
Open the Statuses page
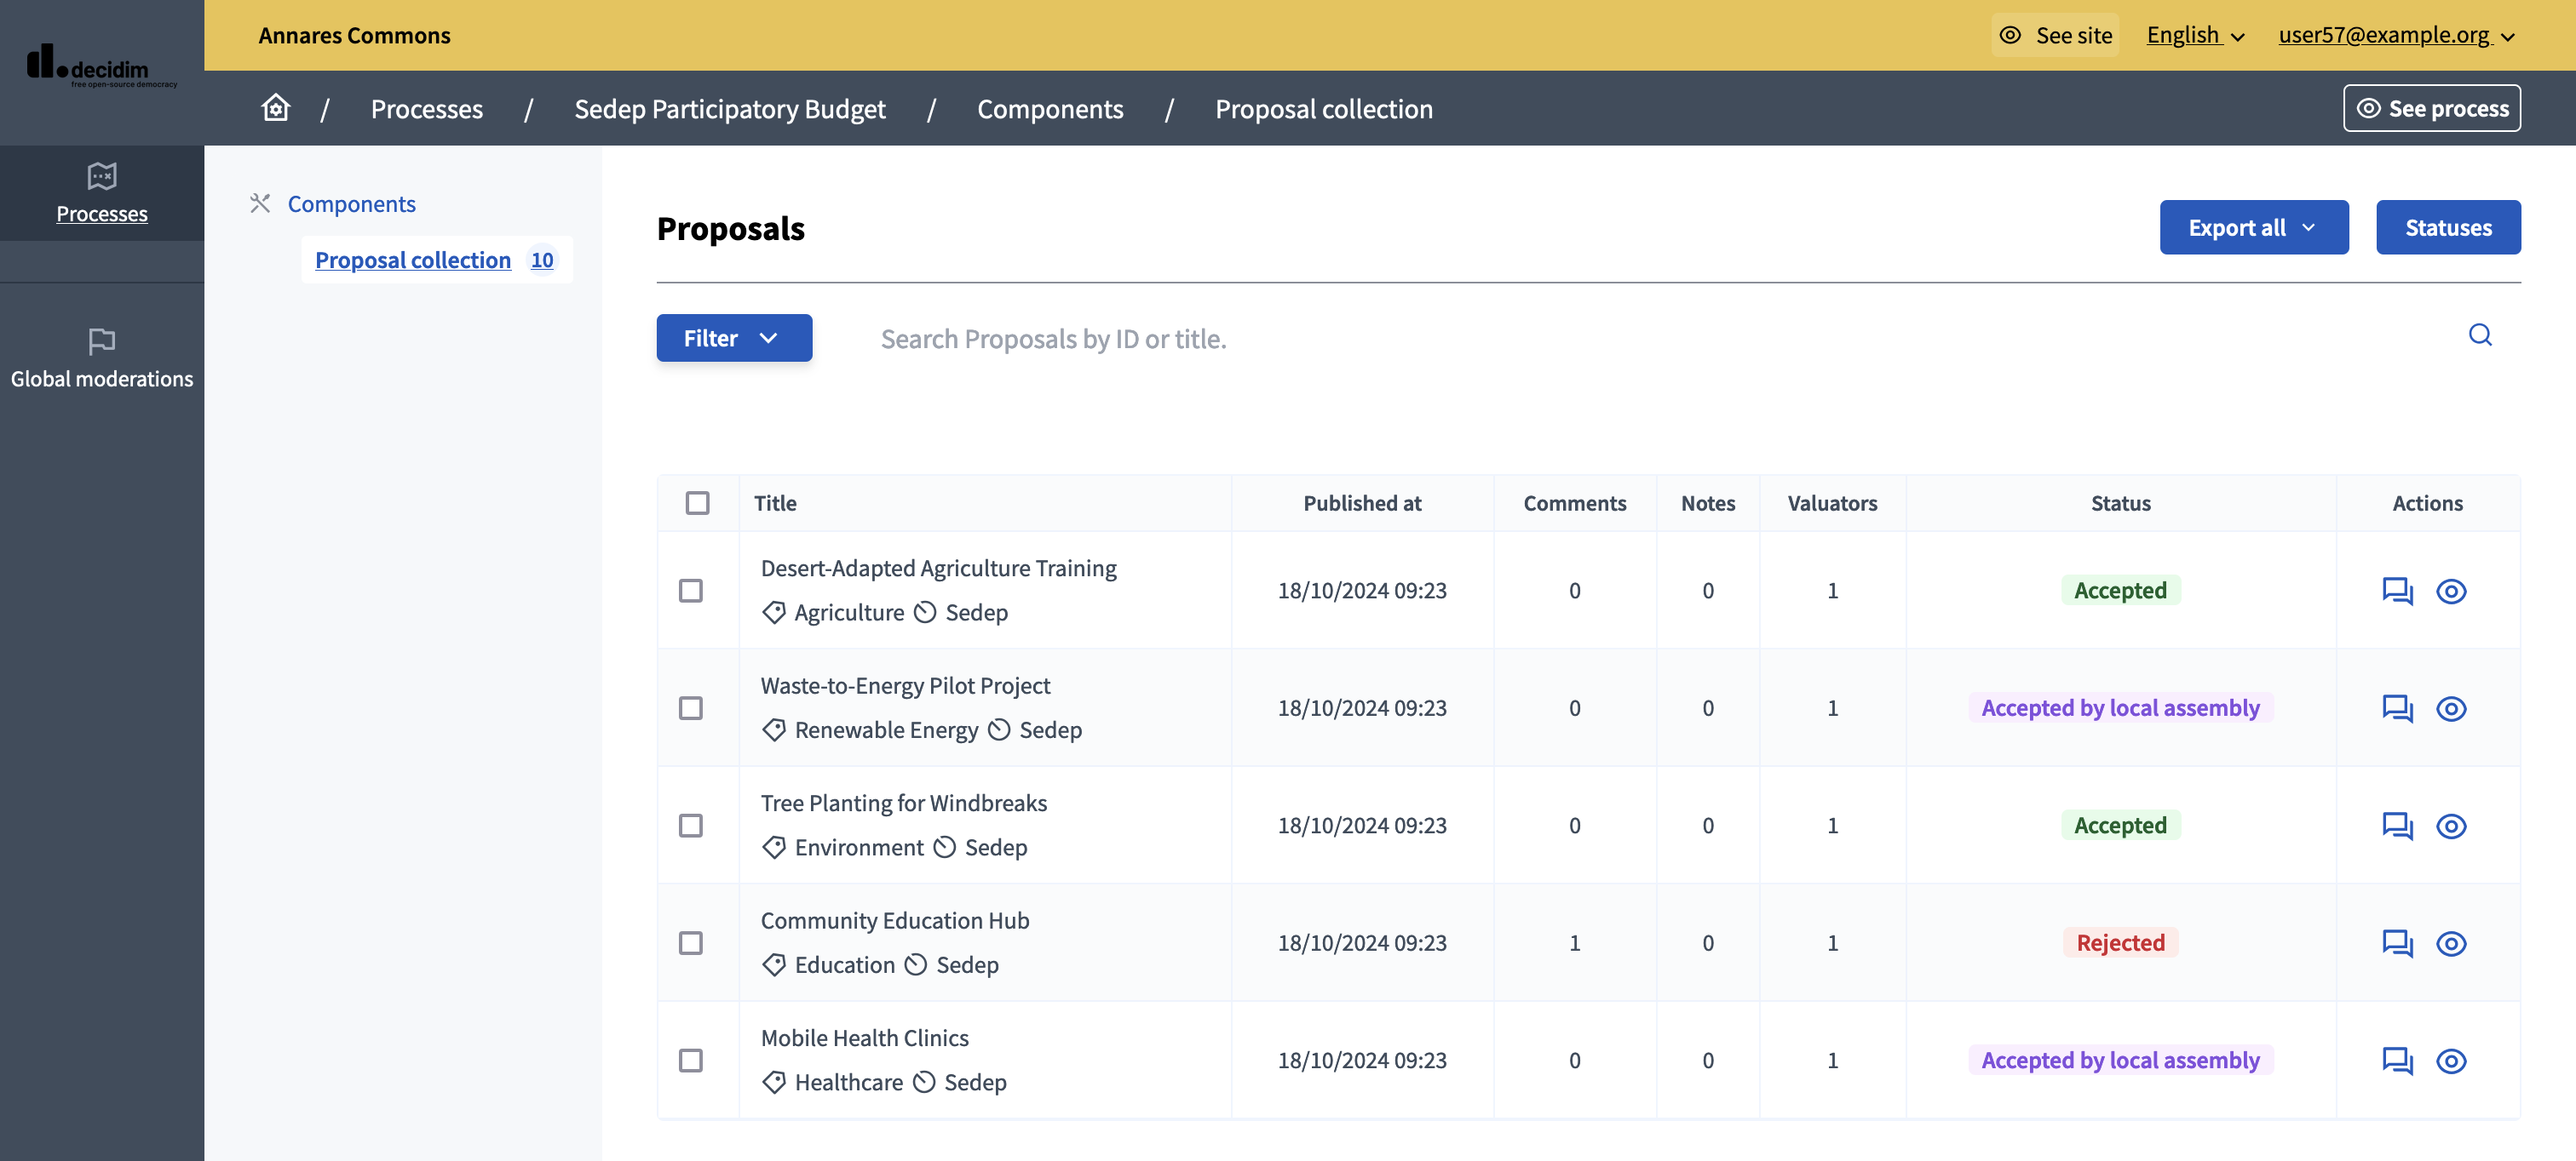[x=2448, y=226]
